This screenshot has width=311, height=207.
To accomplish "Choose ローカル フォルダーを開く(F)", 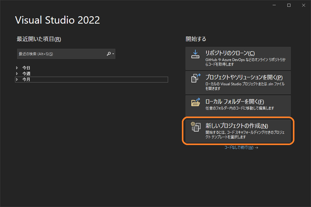I will click(238, 106).
